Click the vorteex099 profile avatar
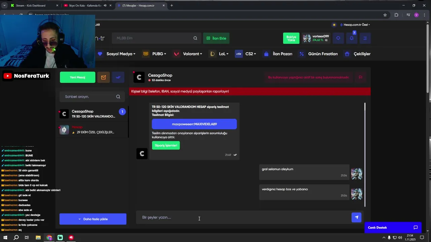Viewport: 431px width, 242px height. pos(307,38)
